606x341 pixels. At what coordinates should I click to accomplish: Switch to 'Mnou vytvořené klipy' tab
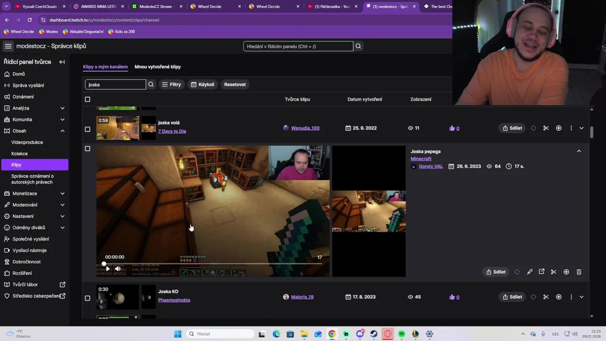tap(158, 67)
